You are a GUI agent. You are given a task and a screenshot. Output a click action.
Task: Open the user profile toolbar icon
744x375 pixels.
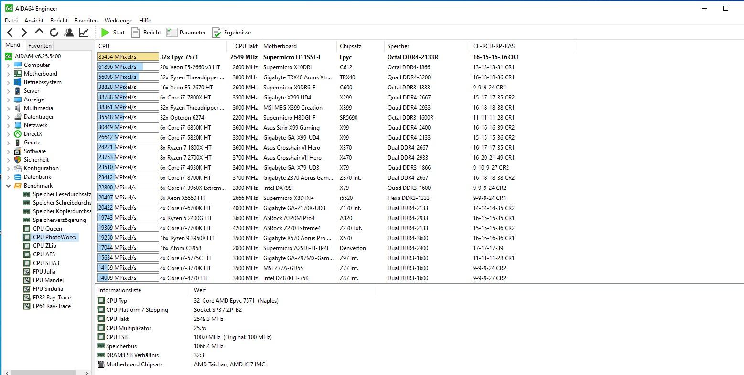click(69, 33)
